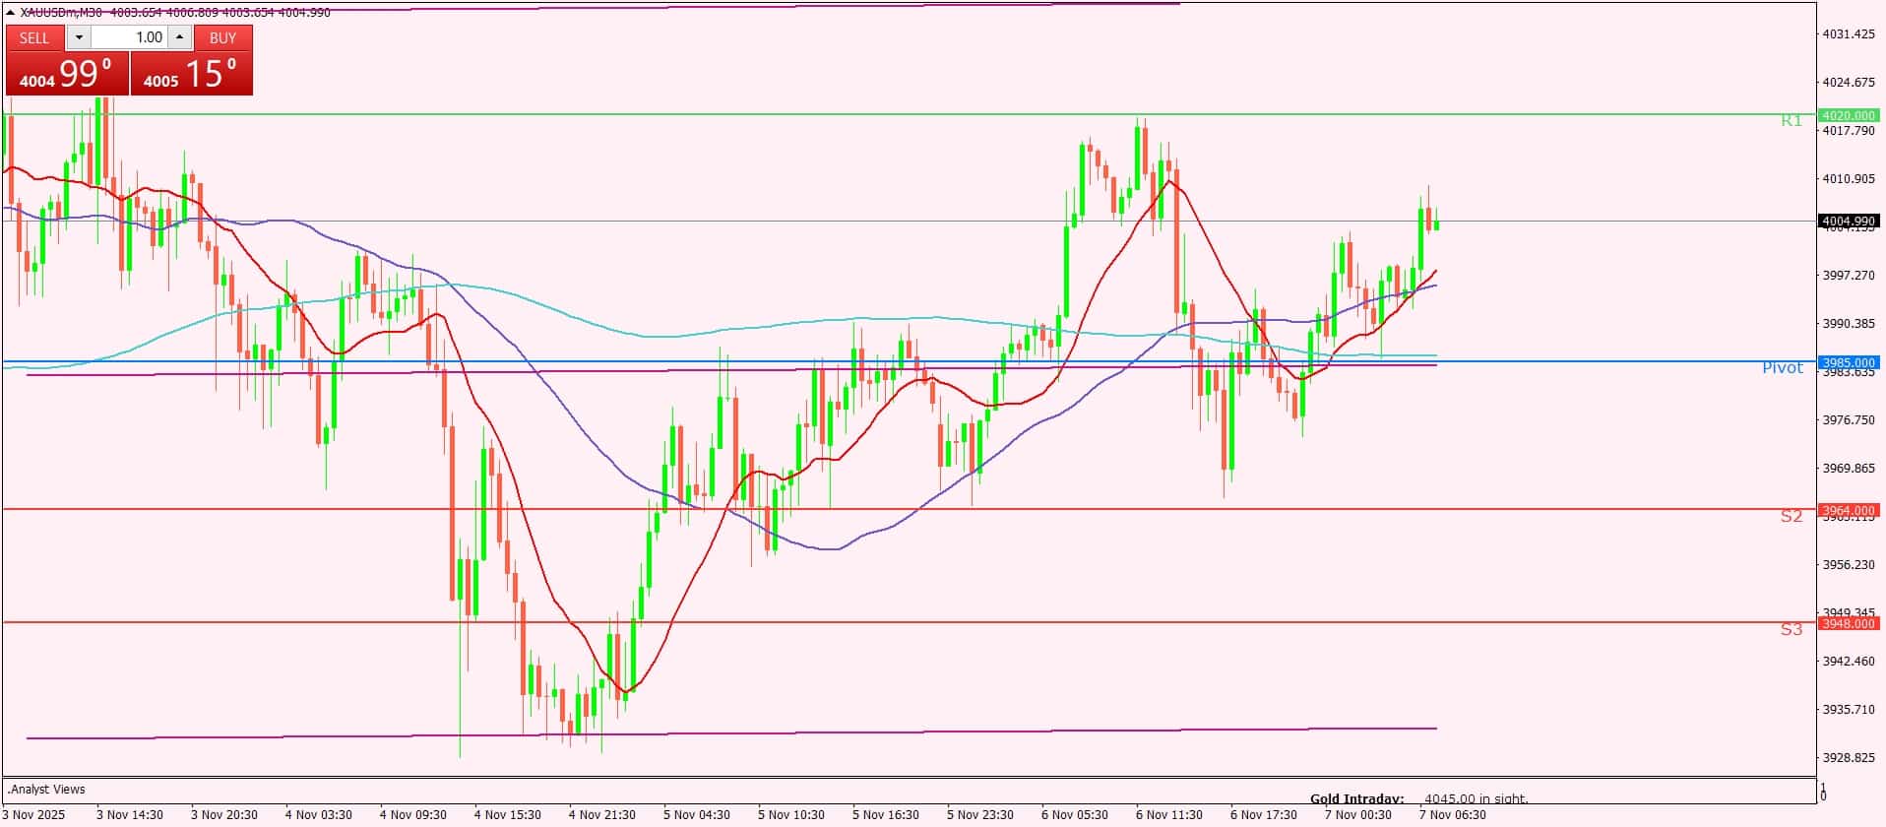Screen dimensions: 1886x827
Task: Click the green 4020.000 price tag
Action: pyautogui.click(x=1848, y=115)
